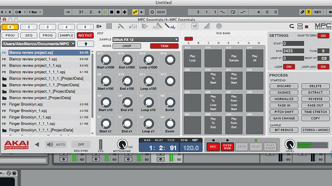Click the STEREO > MONO button
332x186 pixels.
(315, 130)
